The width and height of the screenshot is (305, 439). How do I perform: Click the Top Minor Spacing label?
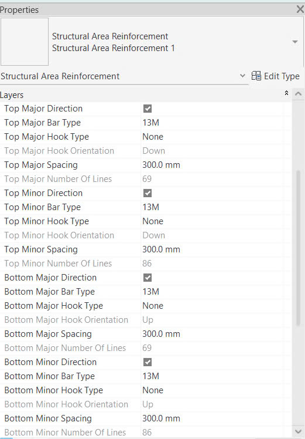[41, 249]
